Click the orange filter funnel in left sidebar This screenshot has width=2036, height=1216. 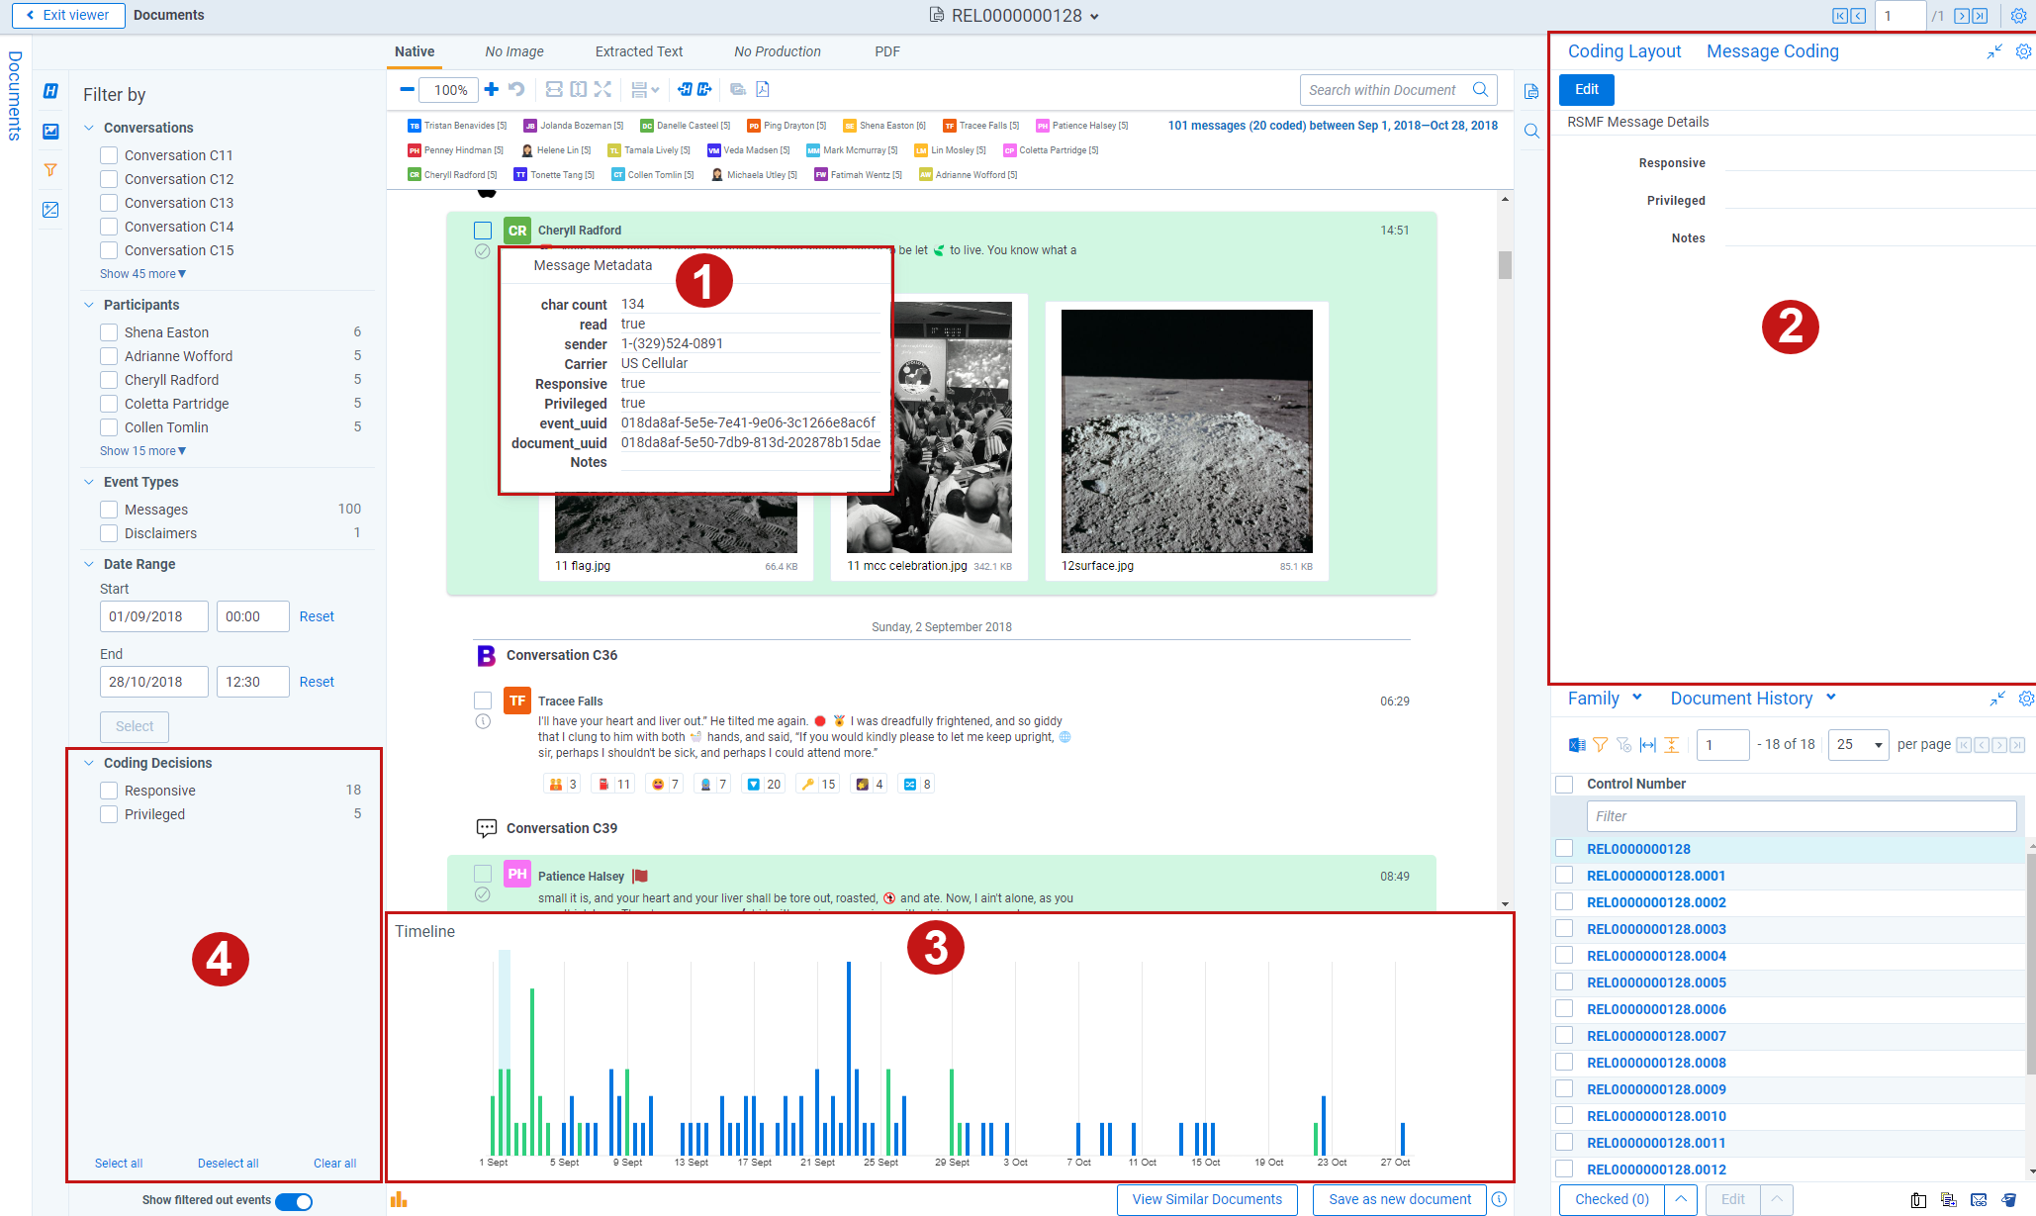(x=50, y=170)
